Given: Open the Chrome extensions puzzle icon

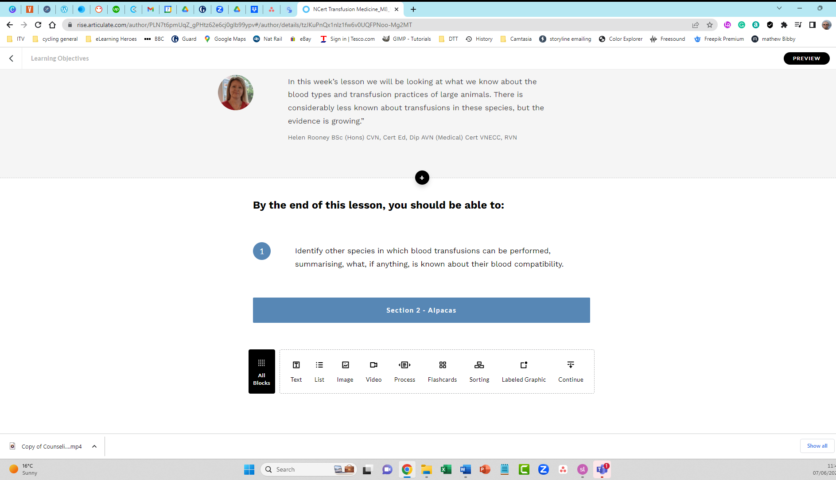Looking at the screenshot, I should [784, 25].
